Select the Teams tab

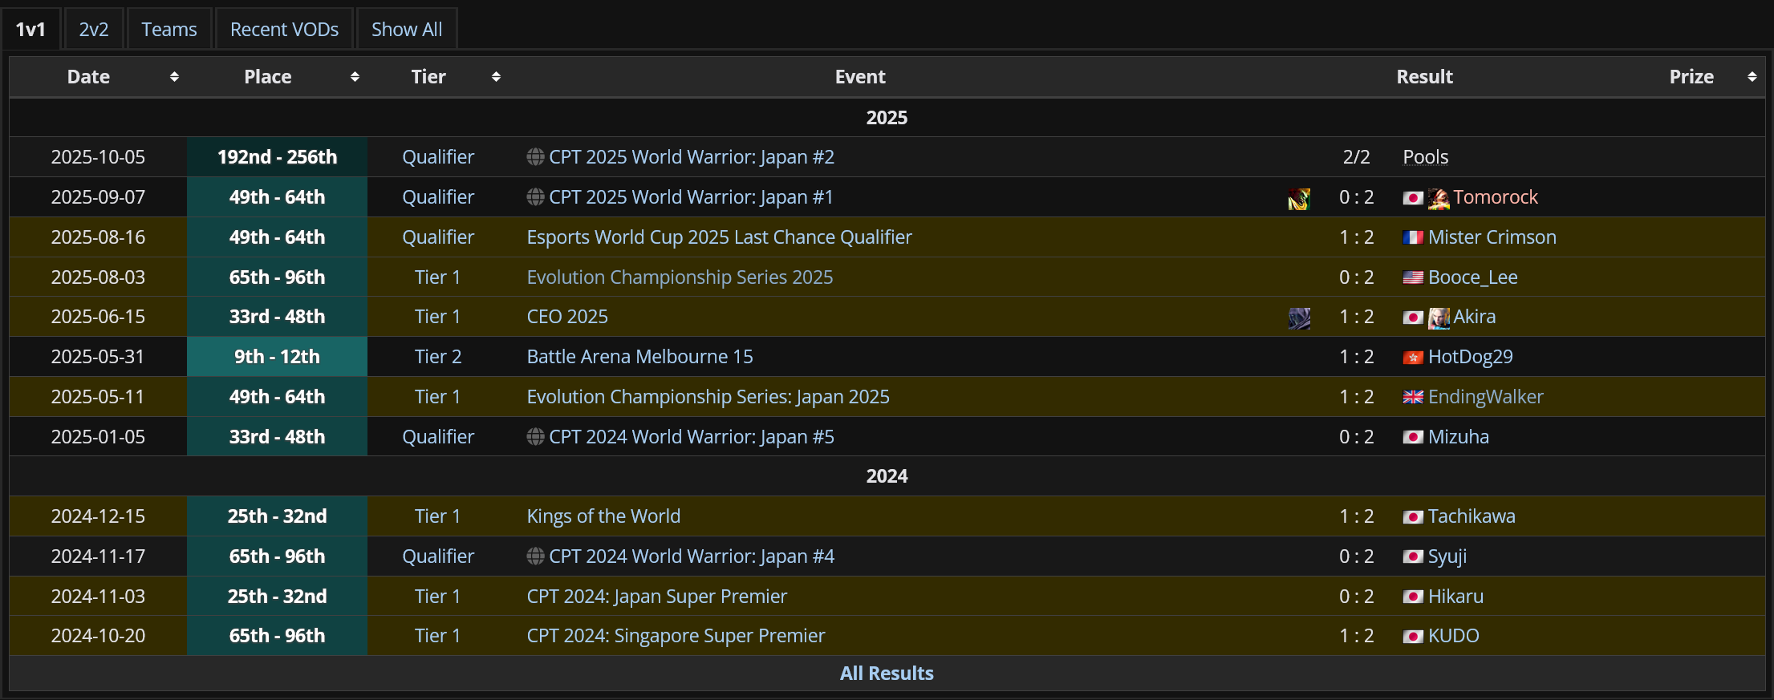pos(169,29)
